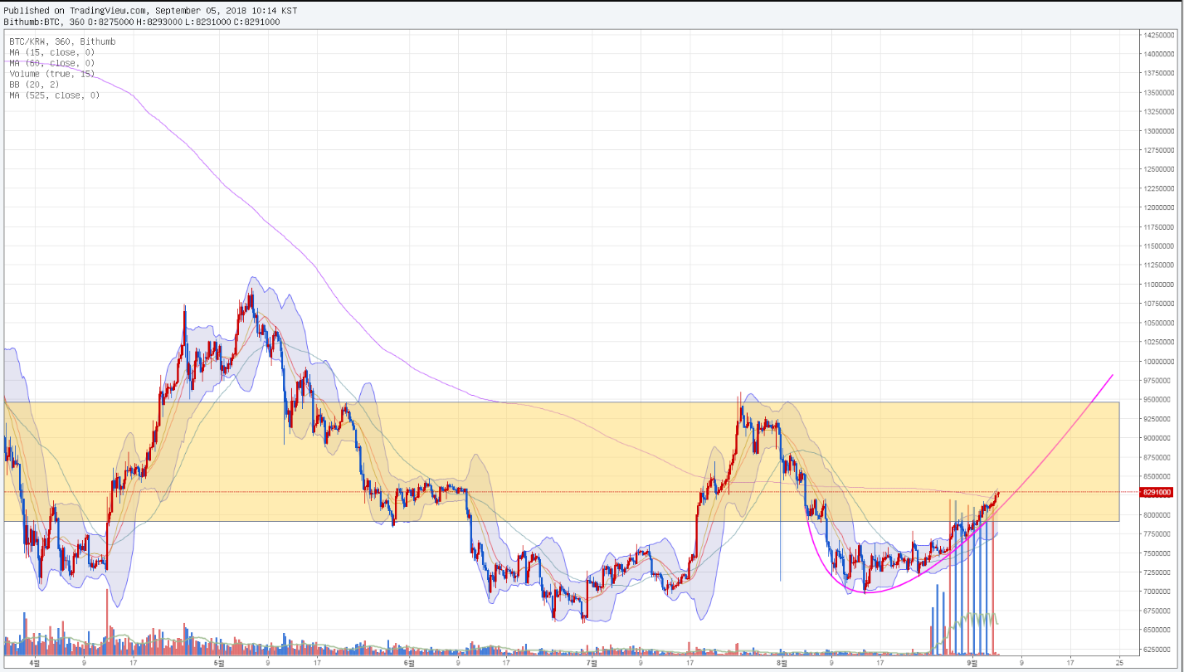Click the 7500000 price axis label

click(x=1159, y=553)
